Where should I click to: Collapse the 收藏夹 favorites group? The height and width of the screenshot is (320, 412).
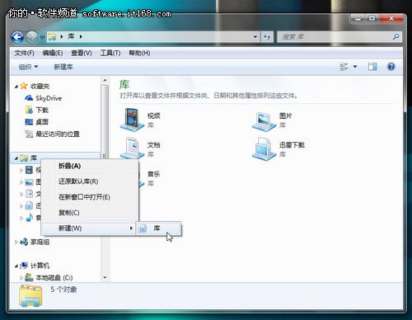tap(16, 87)
